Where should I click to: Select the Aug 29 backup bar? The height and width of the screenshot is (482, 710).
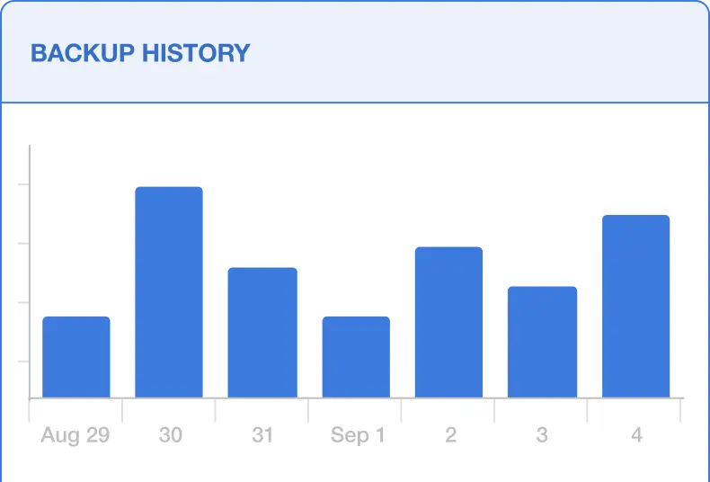76,357
